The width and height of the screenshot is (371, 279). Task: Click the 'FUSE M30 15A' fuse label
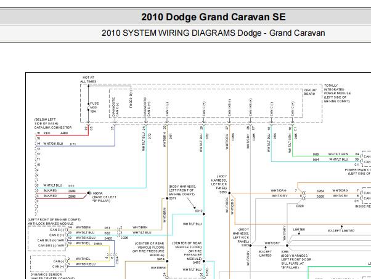(94, 107)
